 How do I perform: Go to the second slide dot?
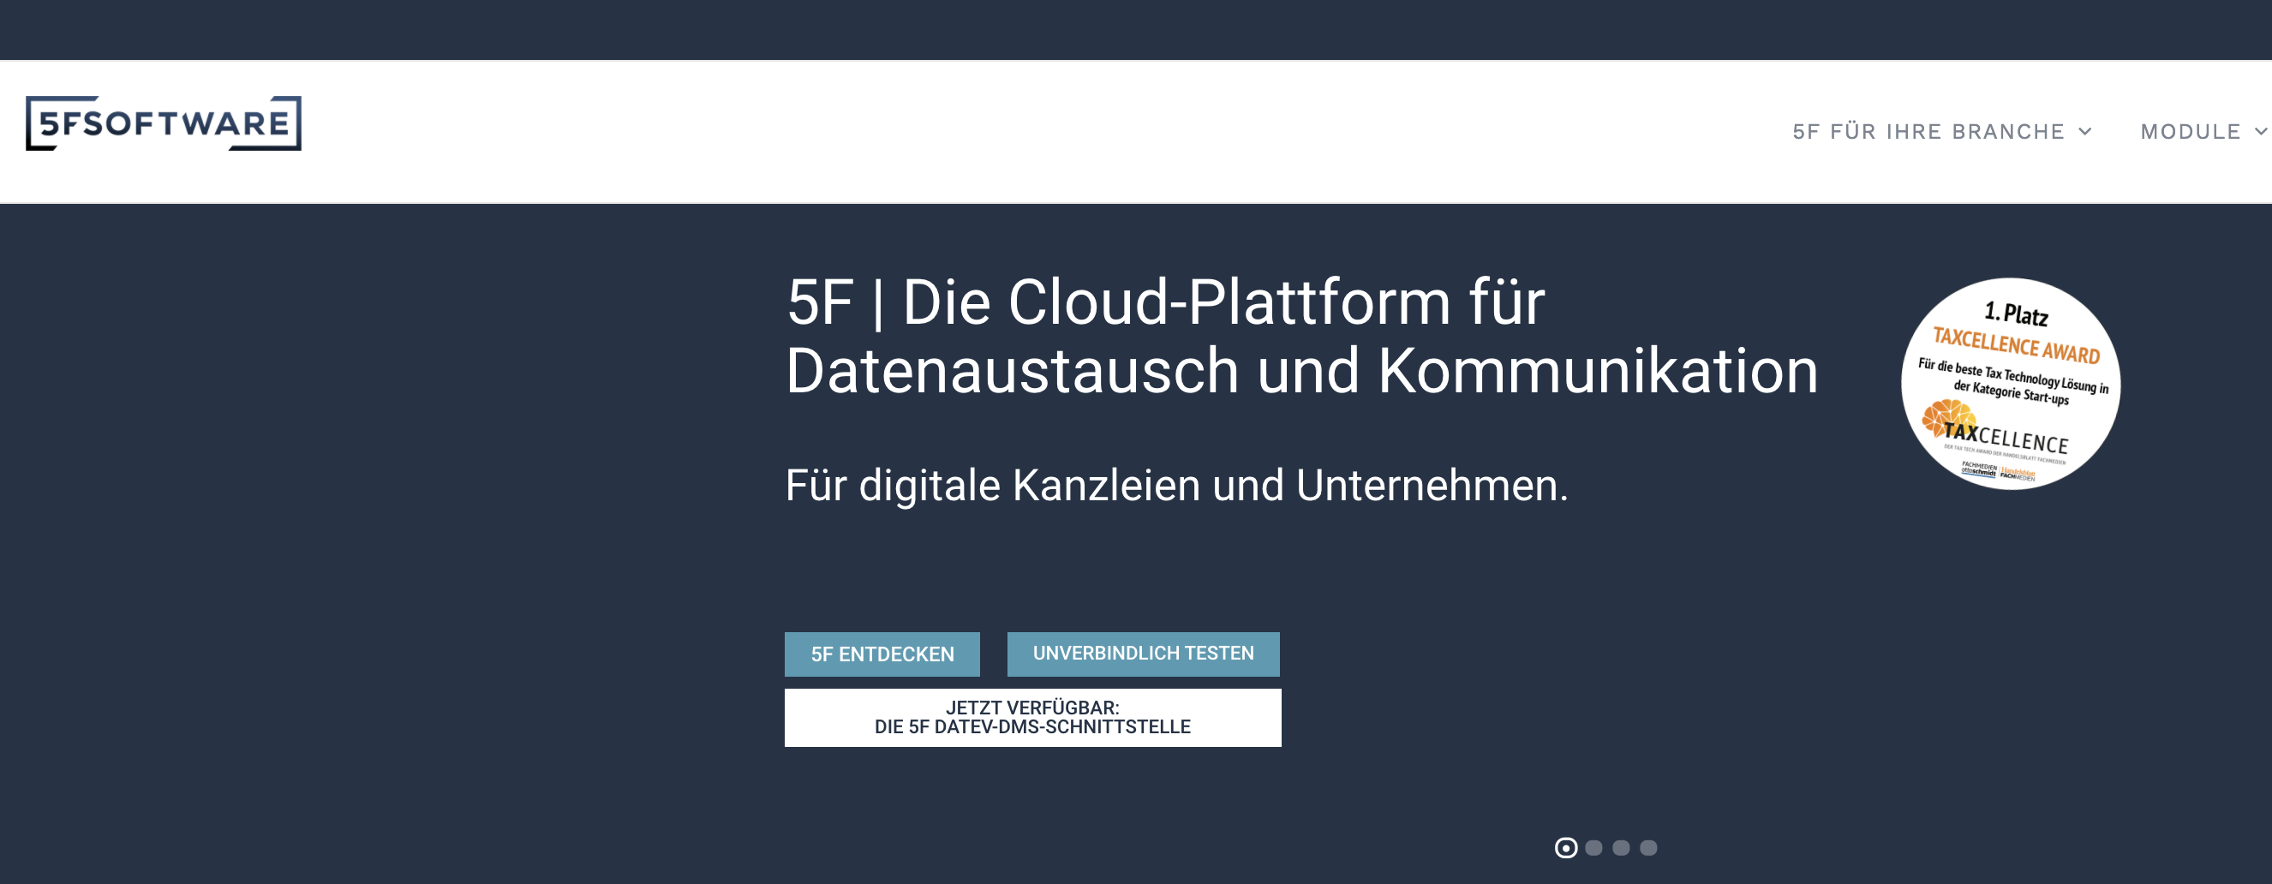pos(1593,848)
